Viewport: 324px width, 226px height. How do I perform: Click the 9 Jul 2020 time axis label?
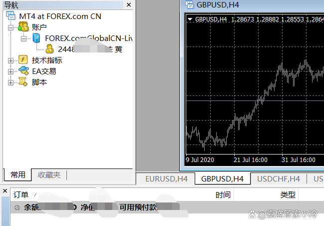[x=200, y=160]
